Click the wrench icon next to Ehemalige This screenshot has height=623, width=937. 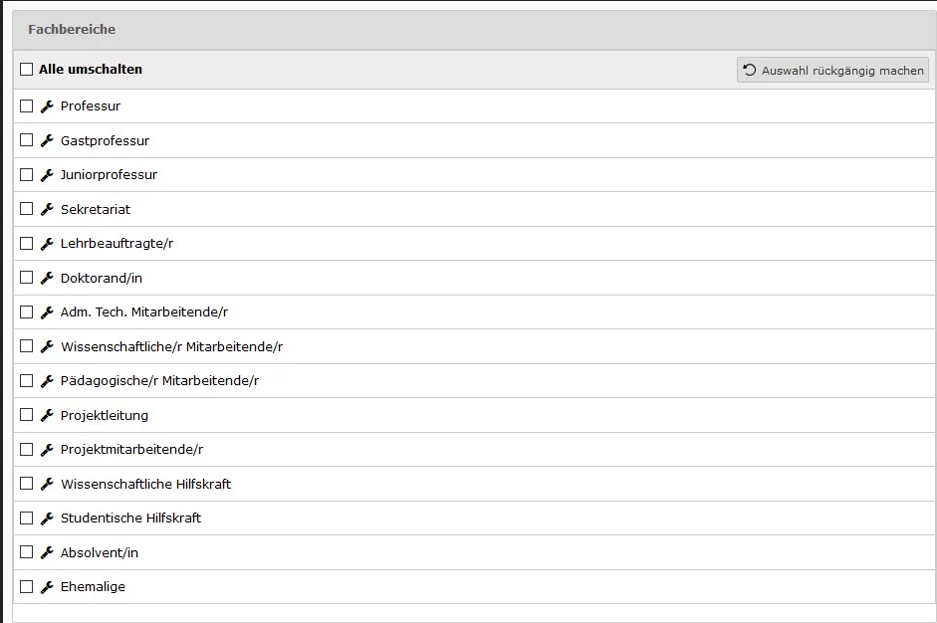[46, 587]
